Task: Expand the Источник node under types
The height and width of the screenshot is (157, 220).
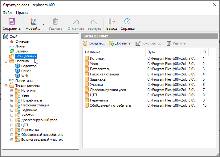Action: (x=12, y=90)
